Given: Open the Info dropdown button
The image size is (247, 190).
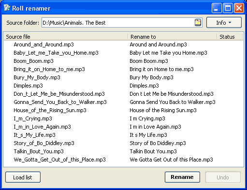Looking at the screenshot, I should 224,23.
